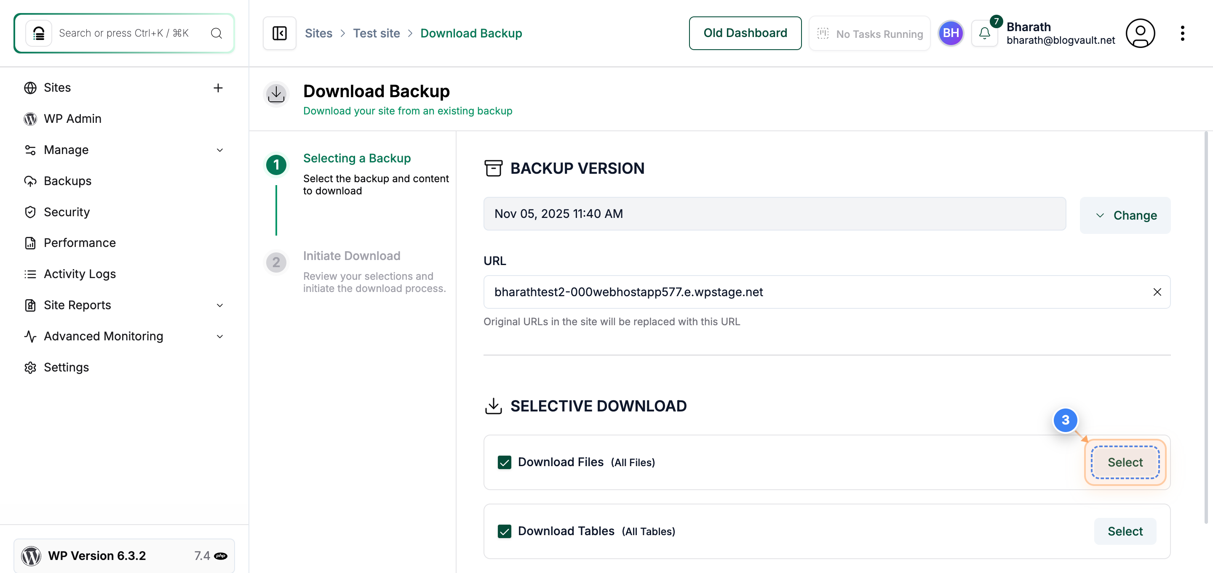
Task: Open WP Admin via the WordPress icon
Action: click(30, 119)
